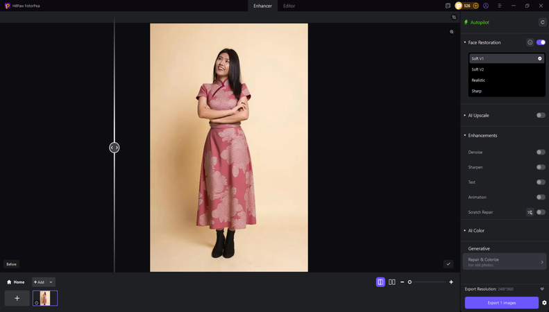549x312 pixels.
Task: Select the Soft V2 model option
Action: point(507,69)
